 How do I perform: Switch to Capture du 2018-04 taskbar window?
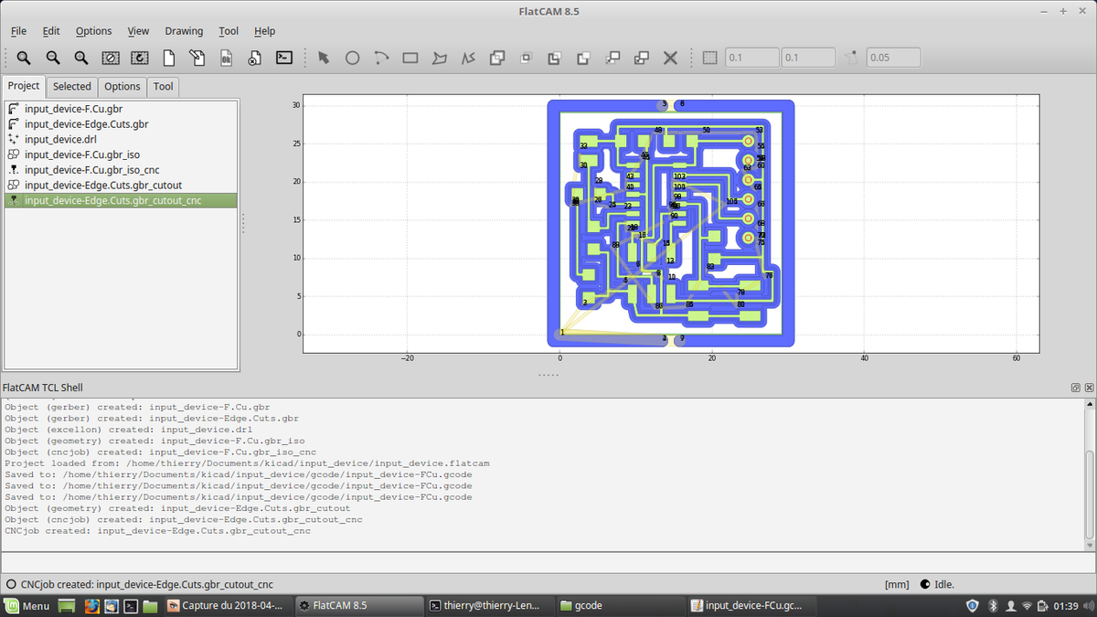click(229, 605)
